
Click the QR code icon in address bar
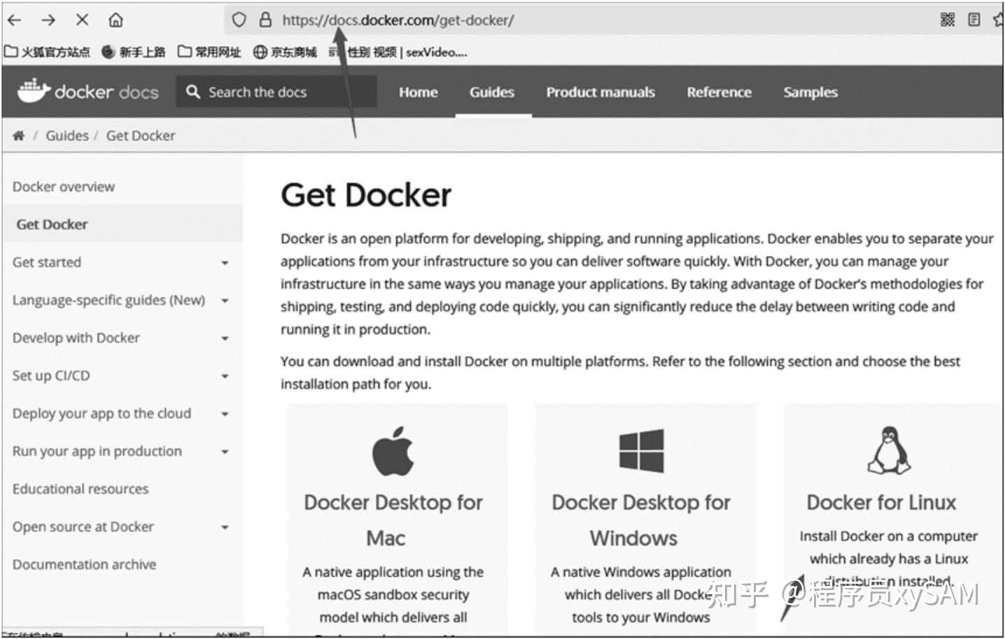click(948, 20)
